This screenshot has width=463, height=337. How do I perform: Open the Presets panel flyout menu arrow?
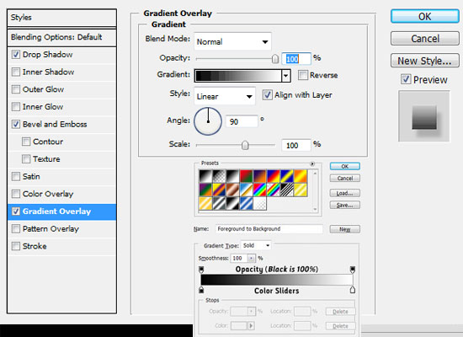point(312,163)
